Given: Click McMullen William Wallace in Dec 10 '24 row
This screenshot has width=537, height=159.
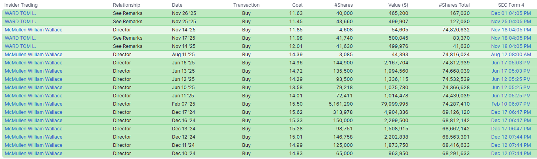Looking at the screenshot, I should tap(33, 154).
